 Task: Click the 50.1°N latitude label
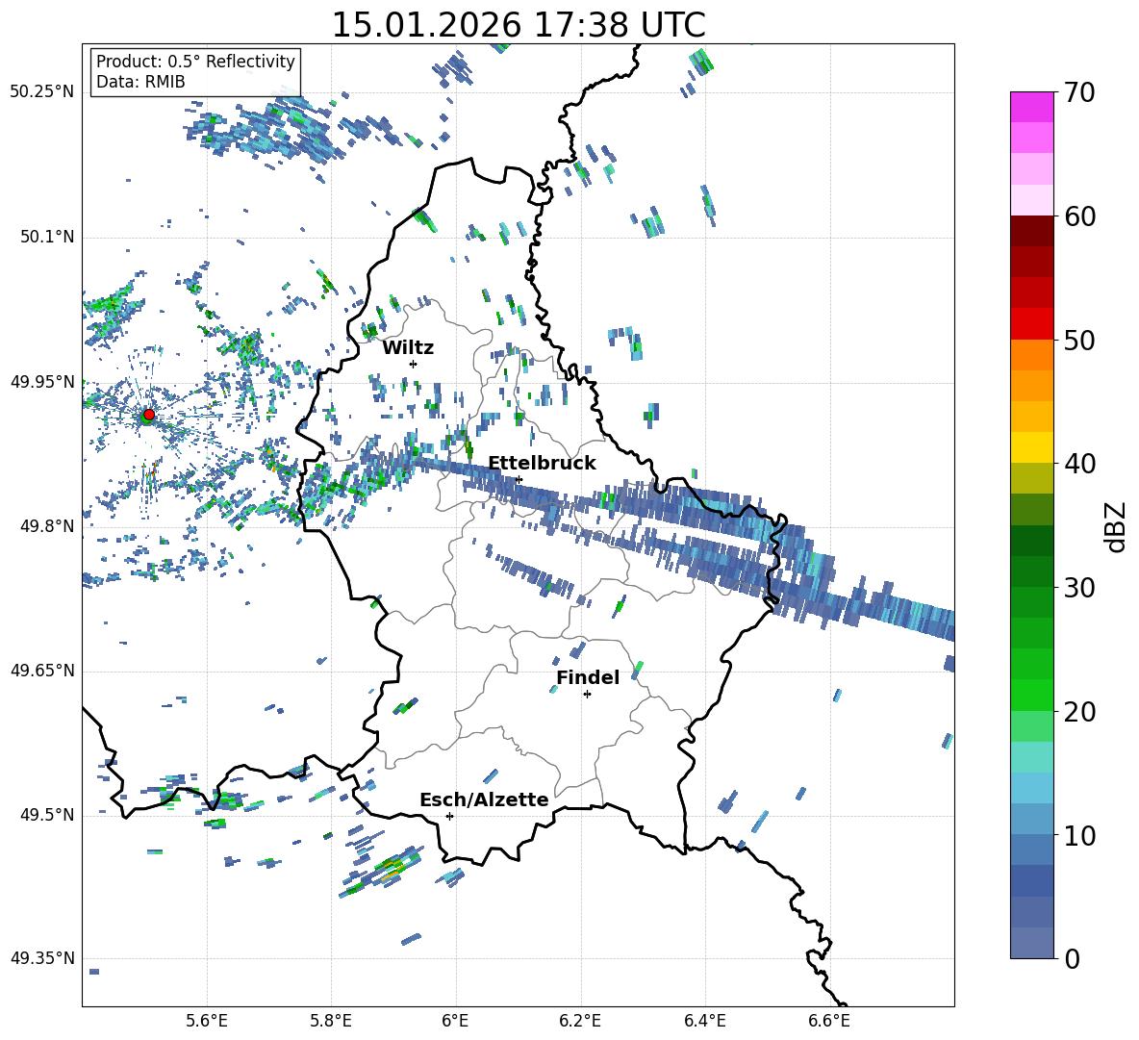pos(47,237)
